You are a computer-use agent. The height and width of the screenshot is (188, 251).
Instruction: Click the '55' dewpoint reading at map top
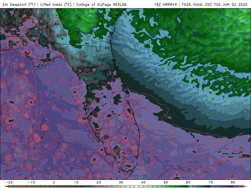click(x=116, y=10)
